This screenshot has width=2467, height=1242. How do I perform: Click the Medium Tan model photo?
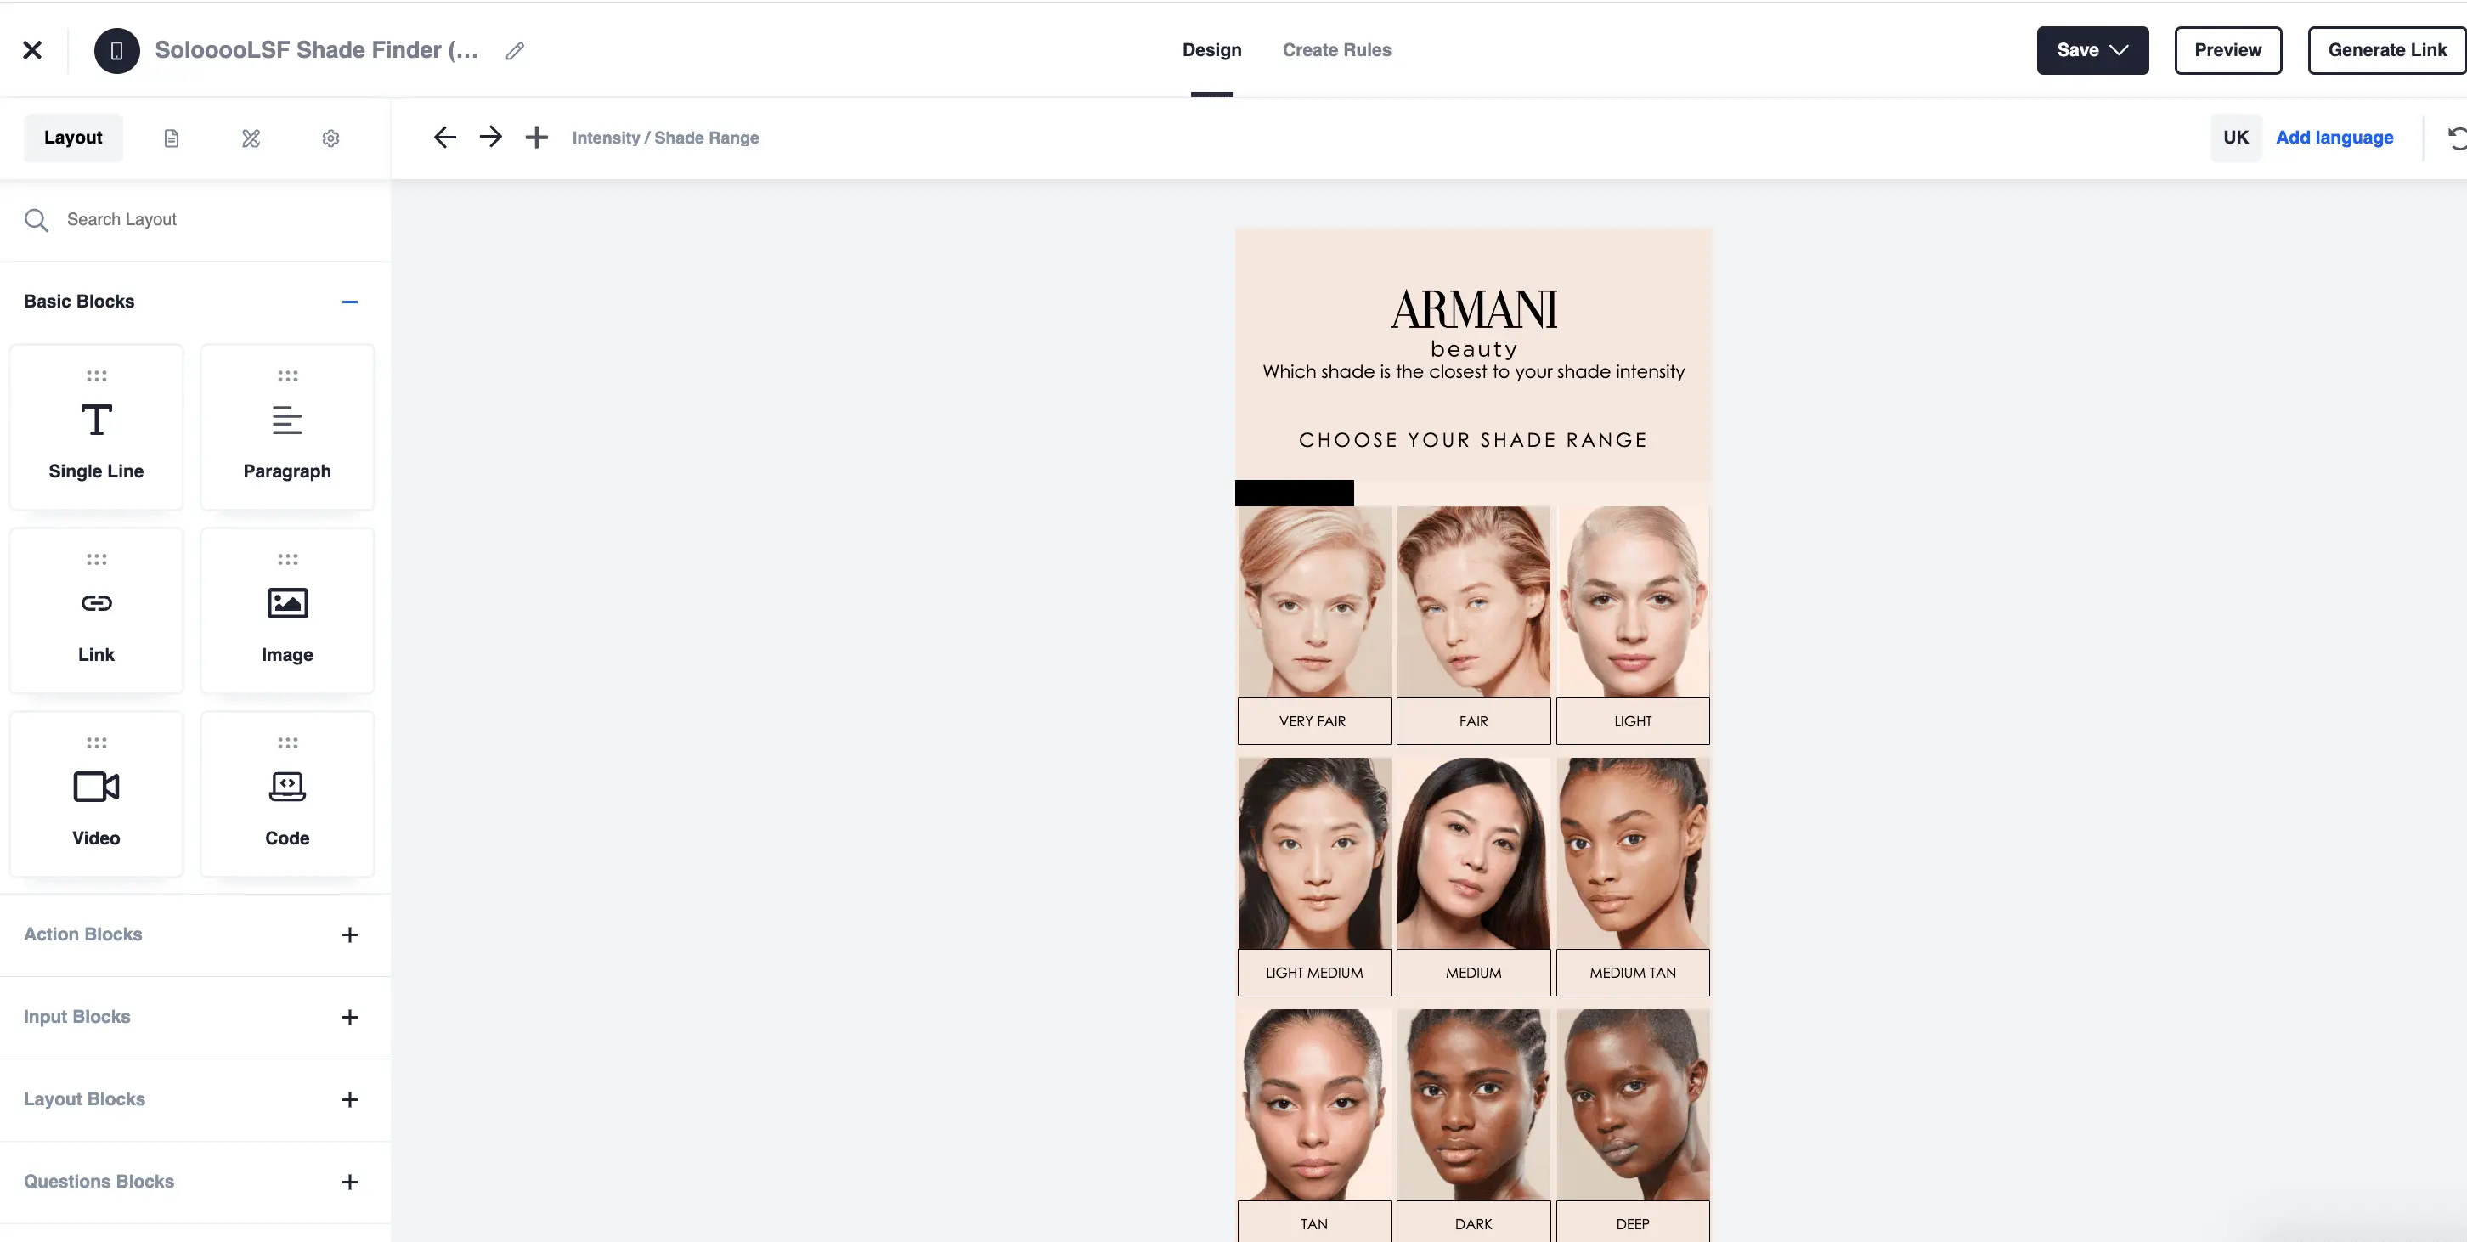click(x=1633, y=853)
